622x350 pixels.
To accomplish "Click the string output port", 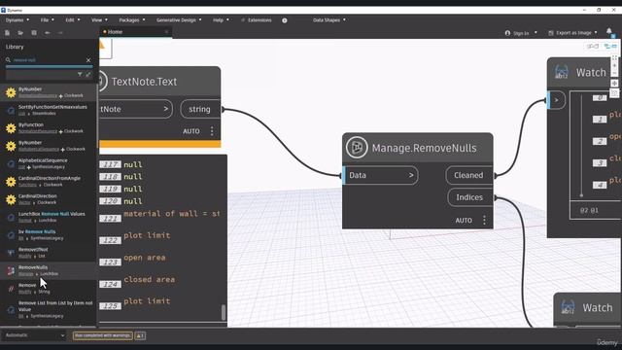I will tap(200, 109).
